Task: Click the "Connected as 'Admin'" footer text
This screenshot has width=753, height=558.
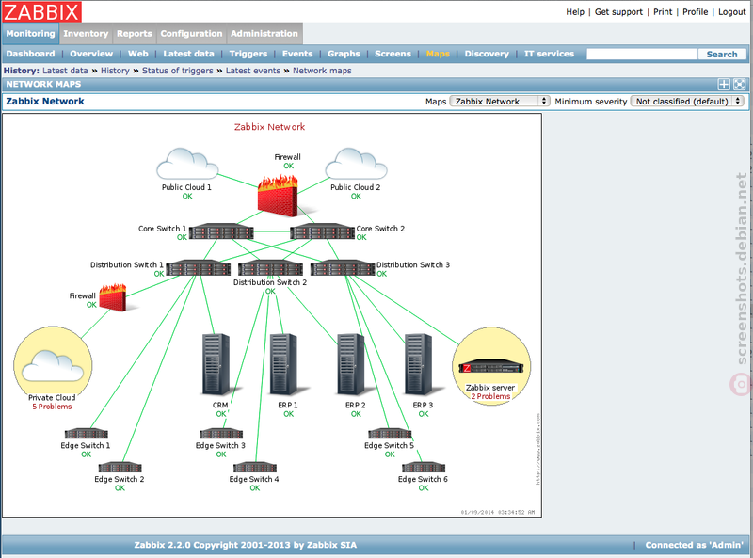Action: 694,545
